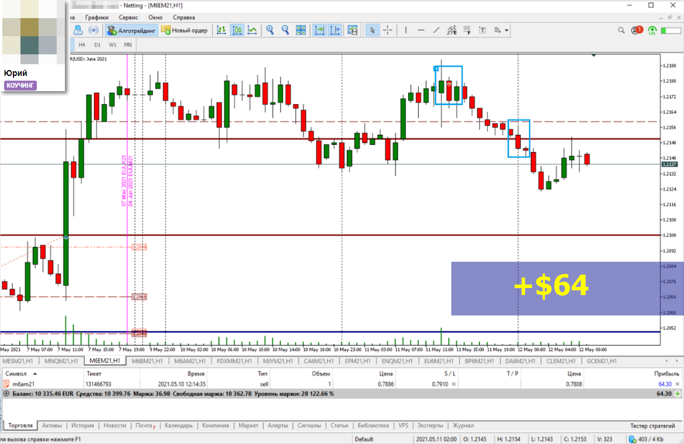Open the История toolbox tab
This screenshot has height=444, width=684.
[82, 425]
